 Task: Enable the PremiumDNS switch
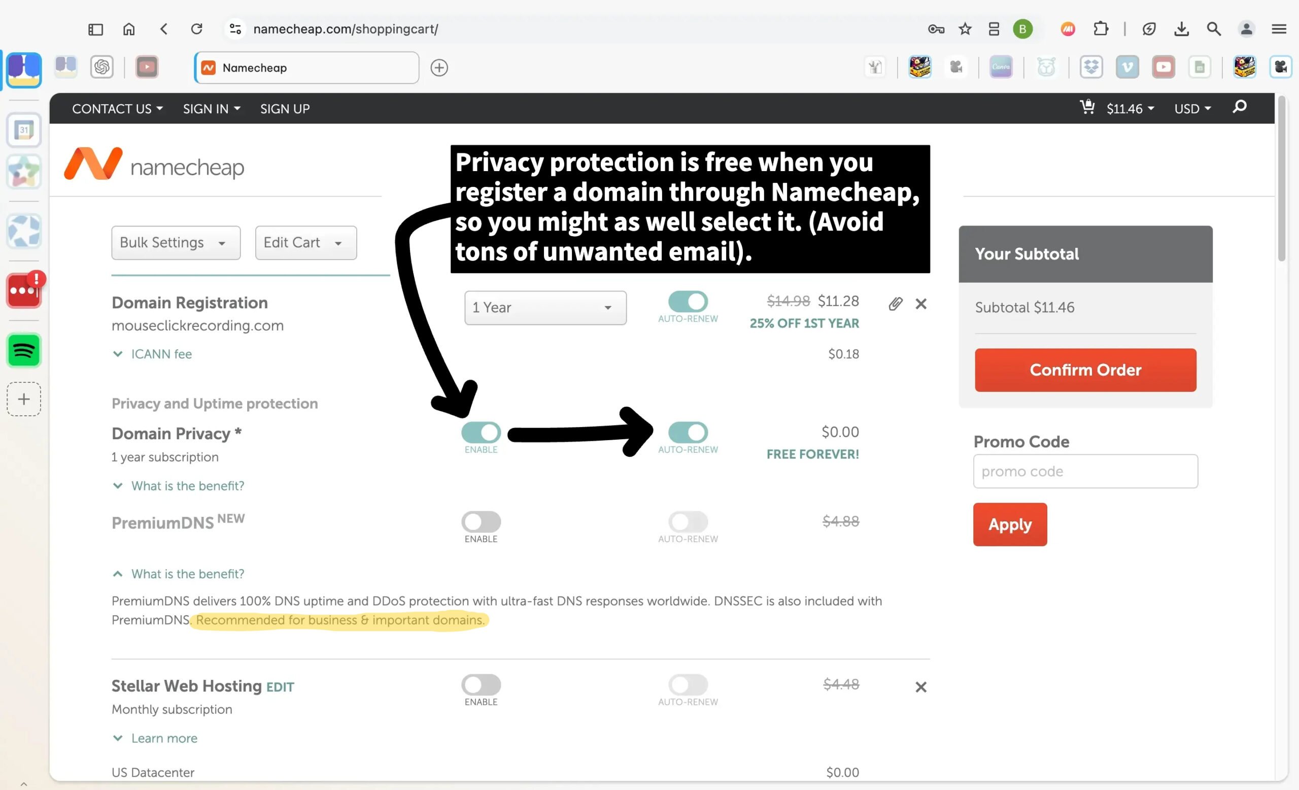point(481,521)
